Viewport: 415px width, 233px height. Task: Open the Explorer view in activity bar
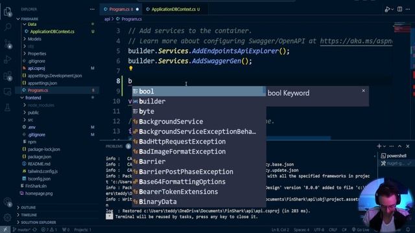[7, 12]
